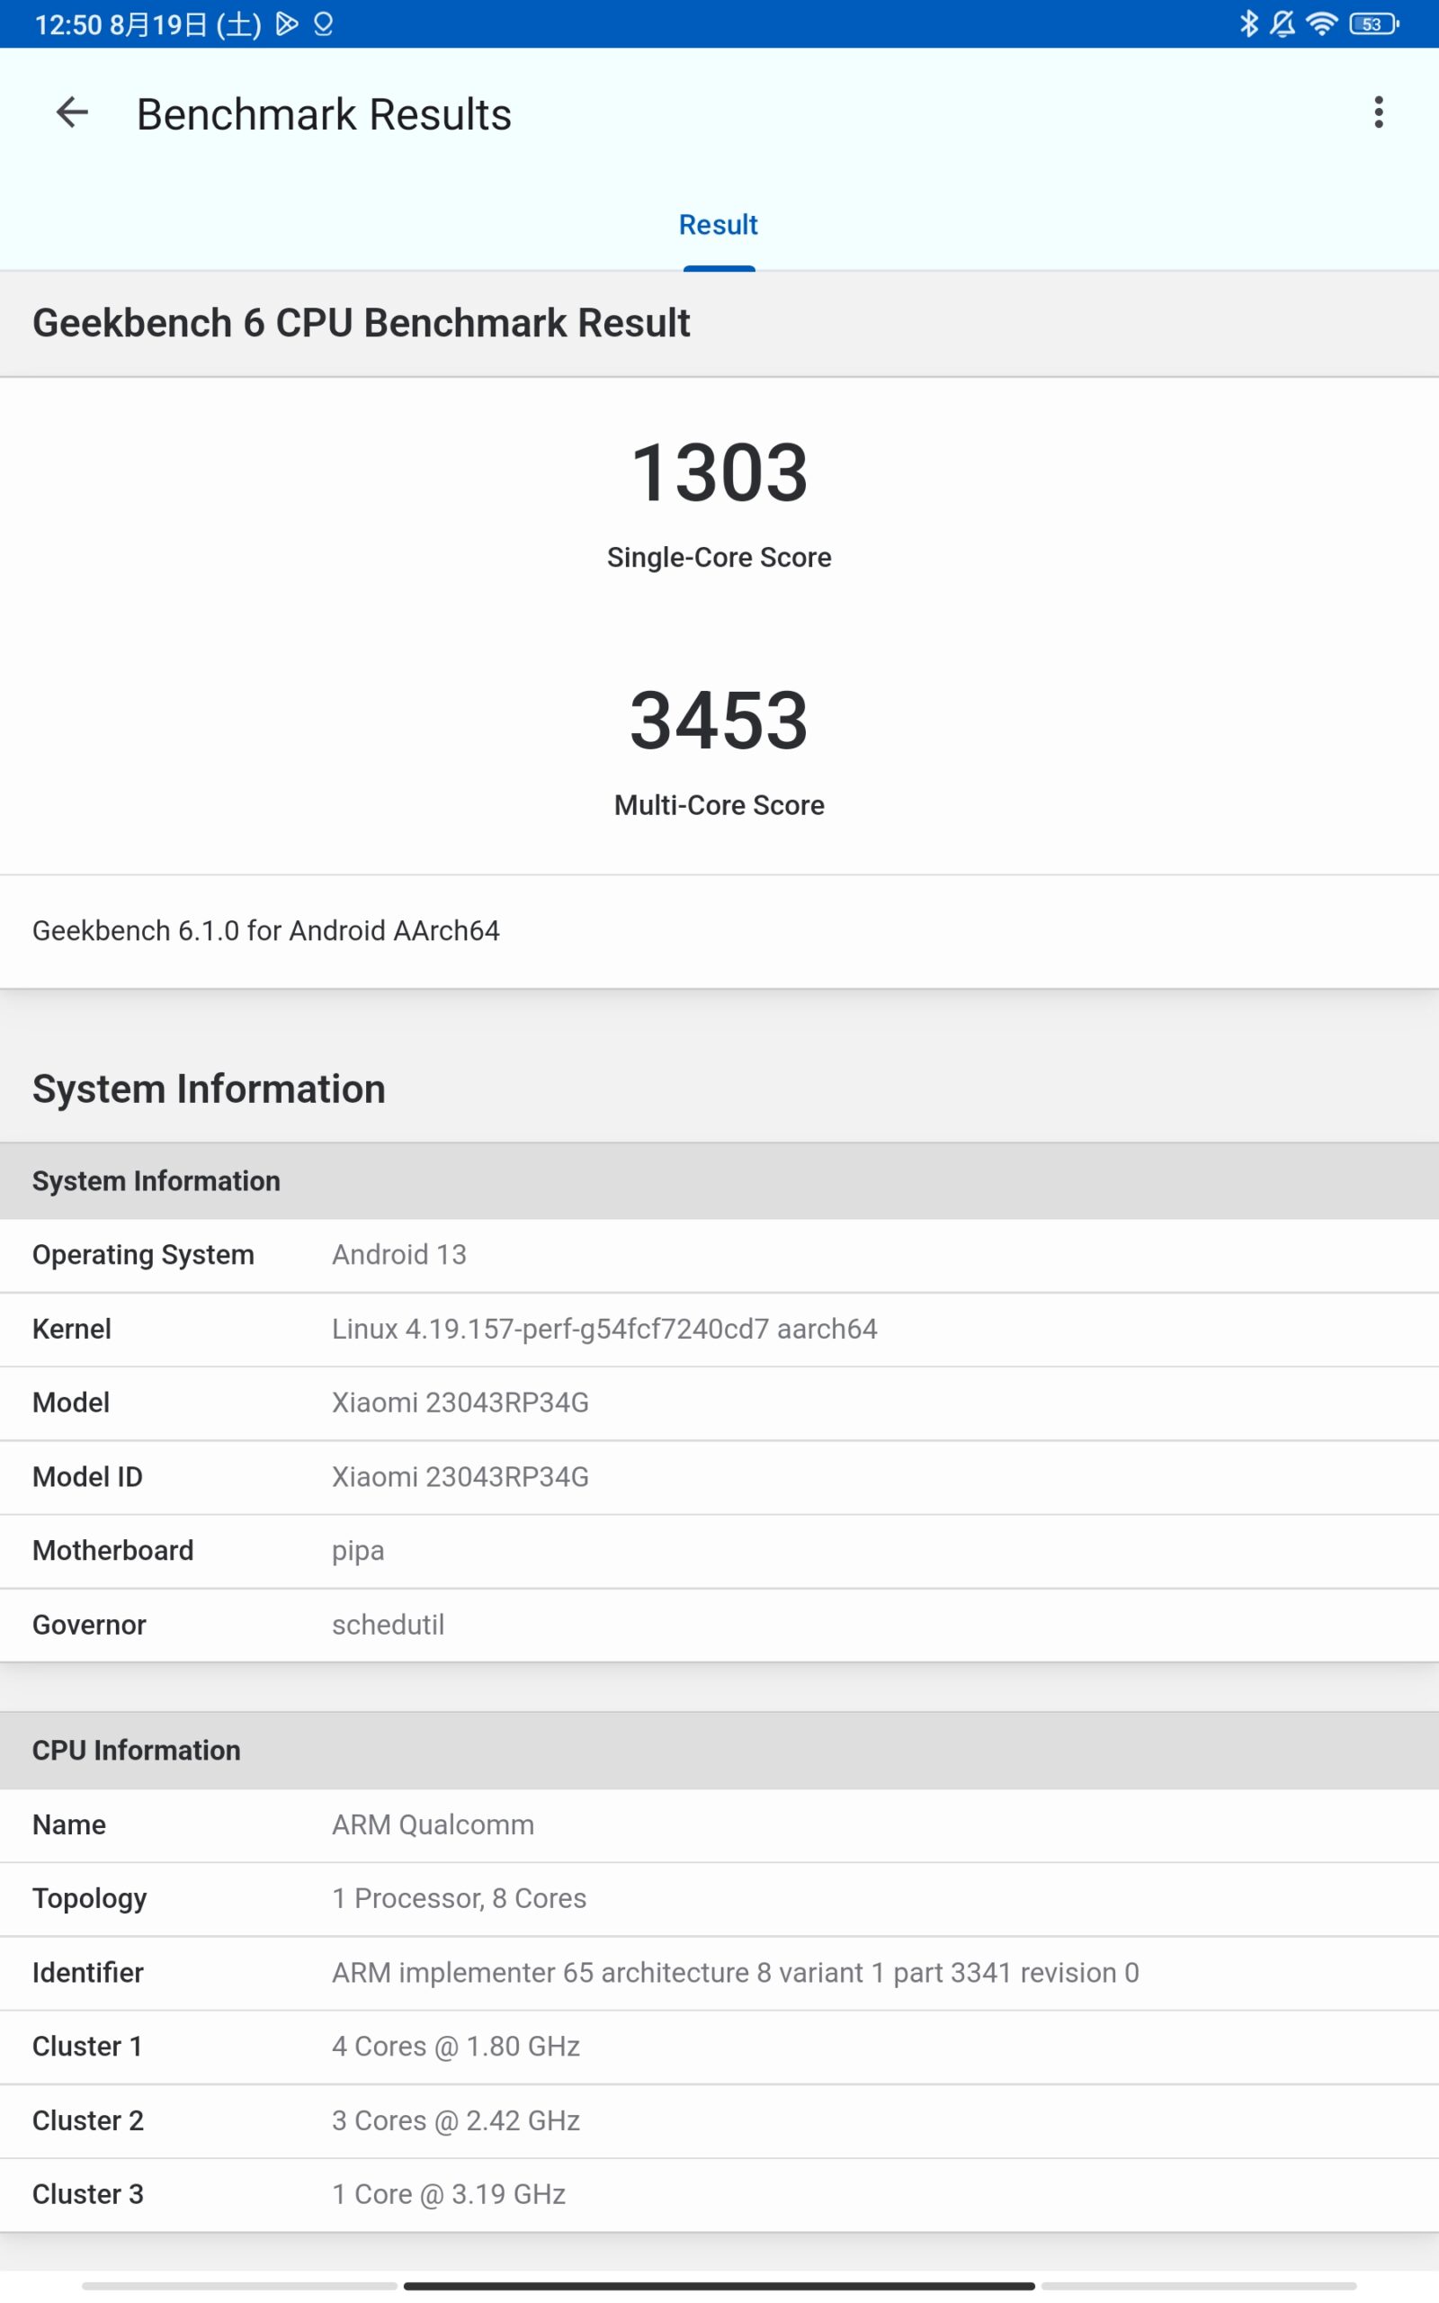Open the Bluetooth status icon
This screenshot has width=1439, height=2303.
coord(1247,23)
